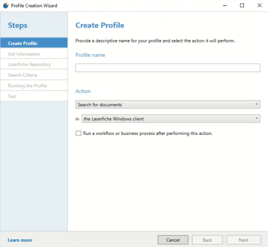Jump to the Test step
This screenshot has height=247, width=268.
click(x=34, y=96)
